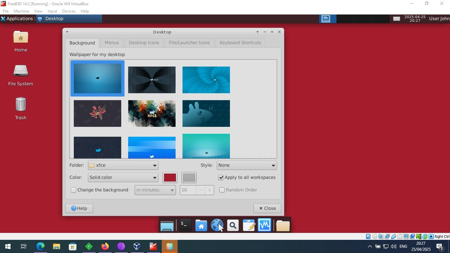Viewport: 450px width, 253px height.
Task: Open the web browser globe icon
Action: [x=217, y=226]
